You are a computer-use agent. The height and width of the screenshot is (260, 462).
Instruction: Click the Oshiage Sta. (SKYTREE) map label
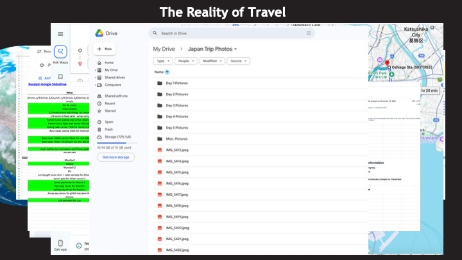tap(412, 67)
